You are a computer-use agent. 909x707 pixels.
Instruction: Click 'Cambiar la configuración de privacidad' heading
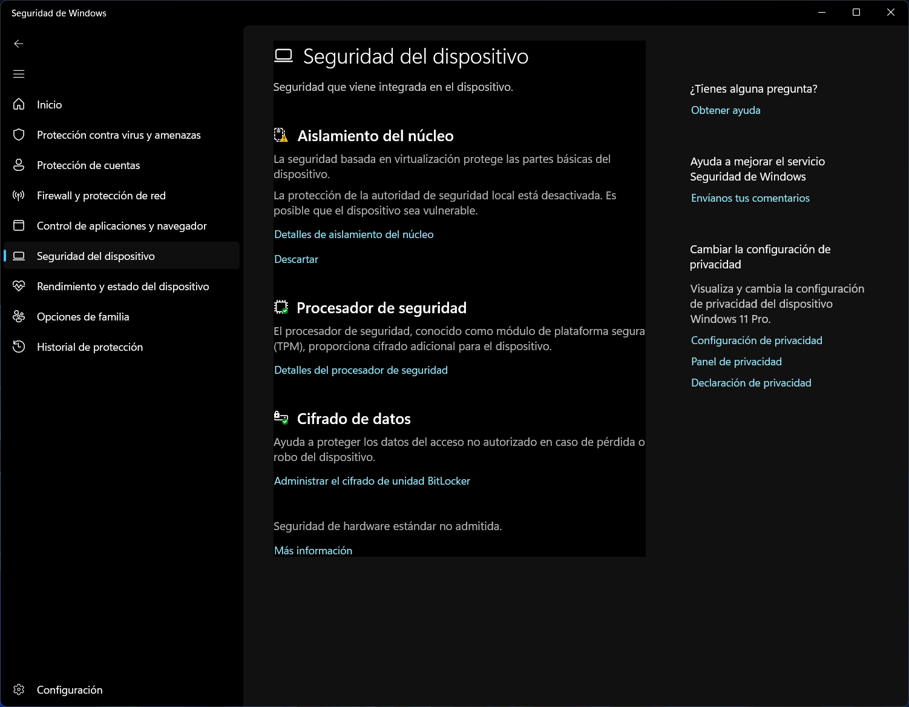click(x=760, y=257)
